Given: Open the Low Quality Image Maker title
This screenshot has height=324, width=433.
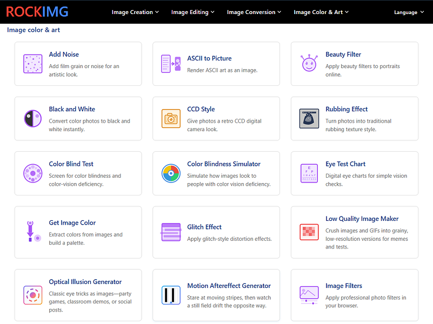Looking at the screenshot, I should 362,219.
